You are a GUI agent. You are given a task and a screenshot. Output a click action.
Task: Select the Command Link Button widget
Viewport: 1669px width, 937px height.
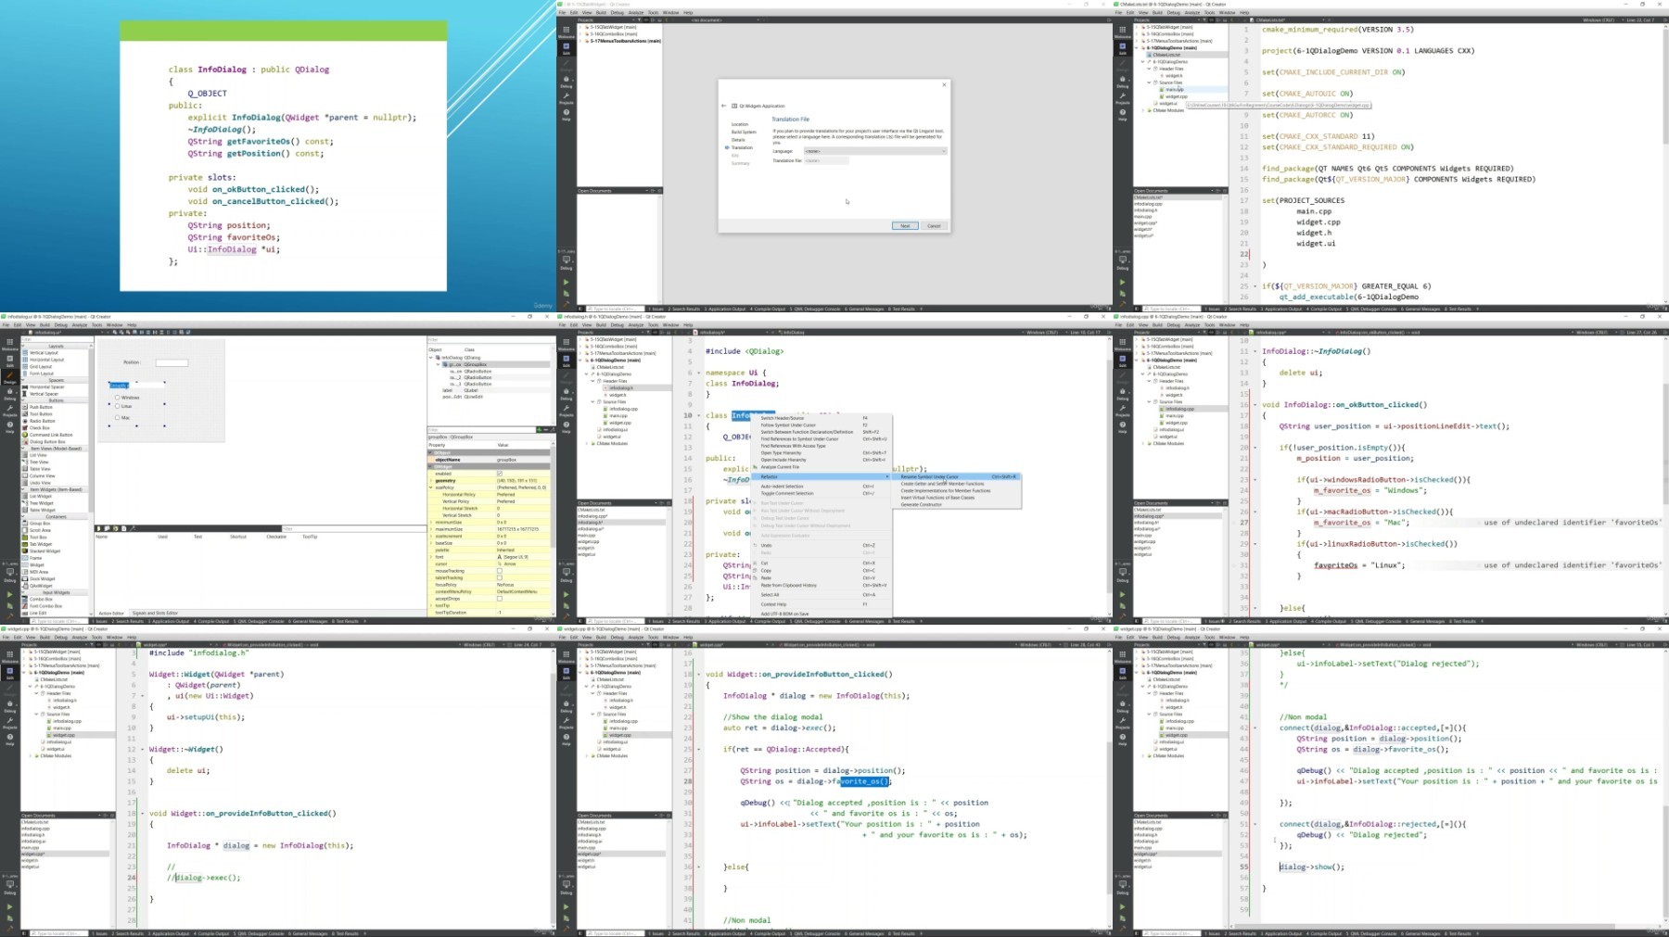click(x=50, y=435)
